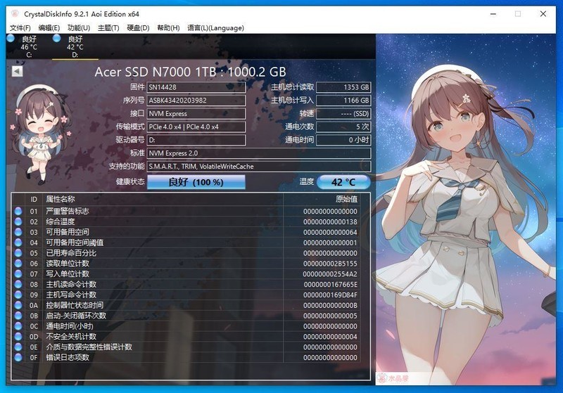Open the 文件(F) menu
Image resolution: width=563 pixels, height=393 pixels.
[20, 27]
